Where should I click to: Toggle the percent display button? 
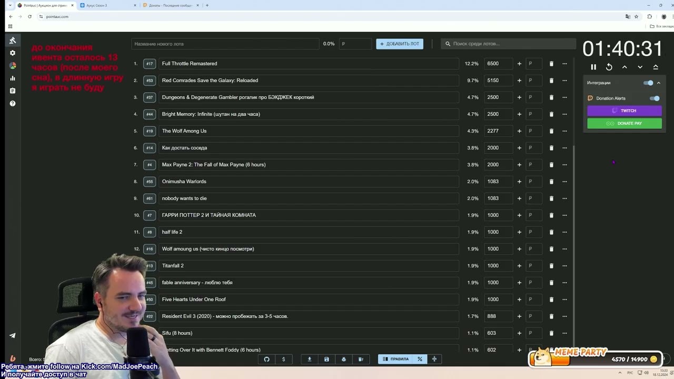pos(420,360)
